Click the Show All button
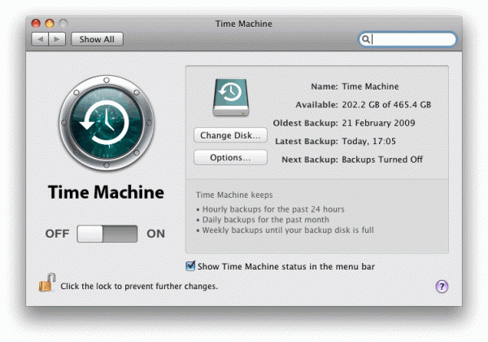Viewport: 488px width, 342px height. click(97, 39)
